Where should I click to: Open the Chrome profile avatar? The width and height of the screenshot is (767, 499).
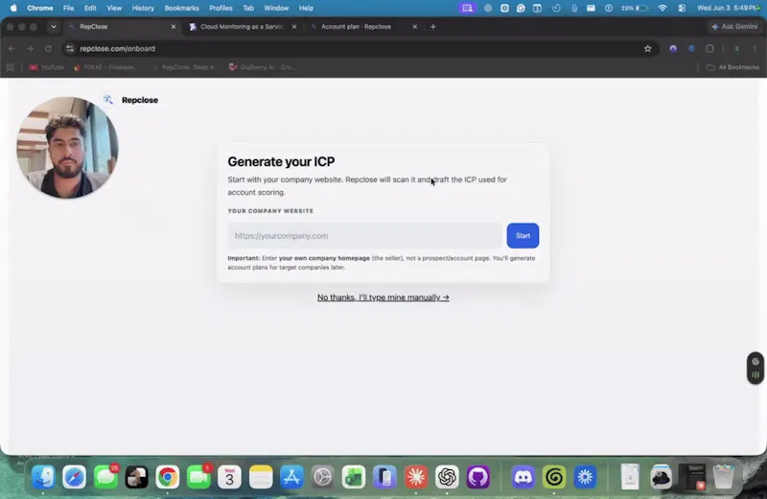(x=736, y=49)
